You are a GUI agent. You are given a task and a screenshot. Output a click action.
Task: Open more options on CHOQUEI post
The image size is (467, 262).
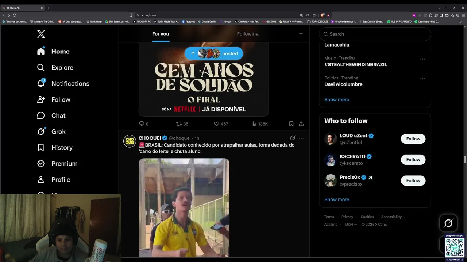point(301,138)
